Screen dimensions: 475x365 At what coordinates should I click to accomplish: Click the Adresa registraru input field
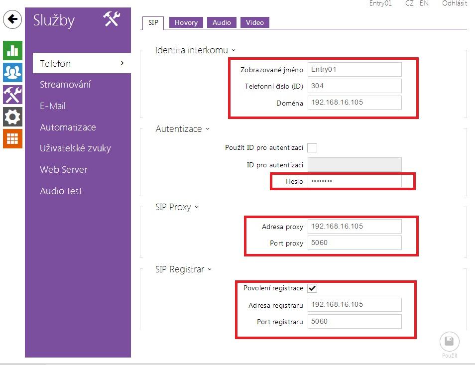[355, 304]
